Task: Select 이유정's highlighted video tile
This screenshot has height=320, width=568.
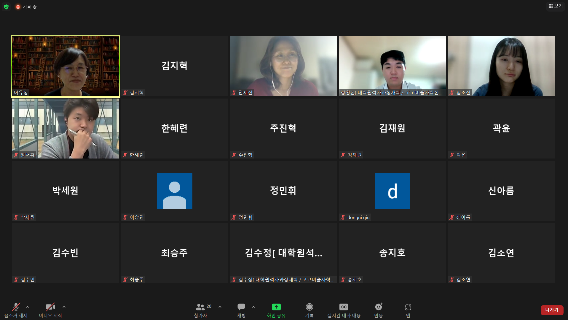Action: point(66,66)
